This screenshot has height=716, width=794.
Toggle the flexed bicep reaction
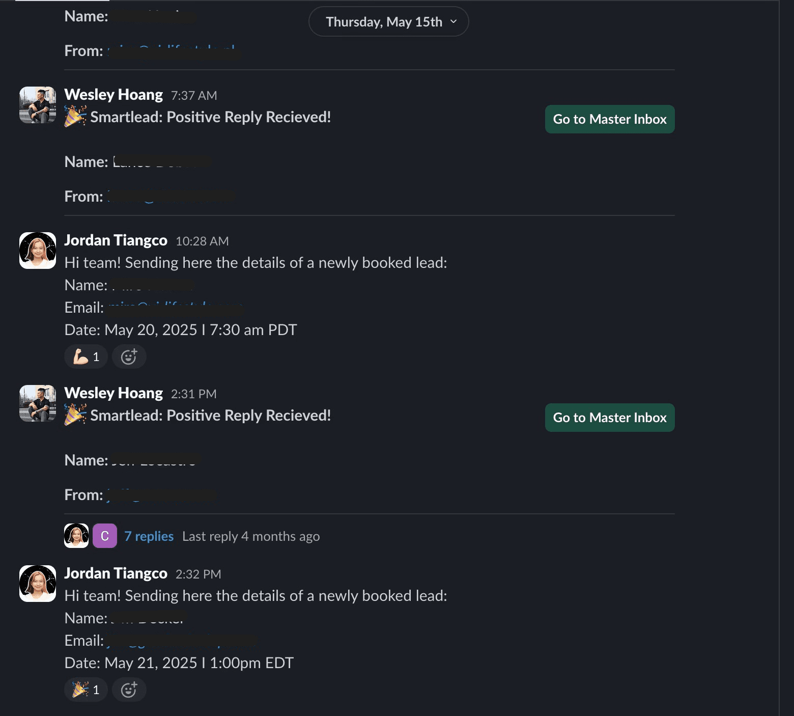(x=86, y=356)
